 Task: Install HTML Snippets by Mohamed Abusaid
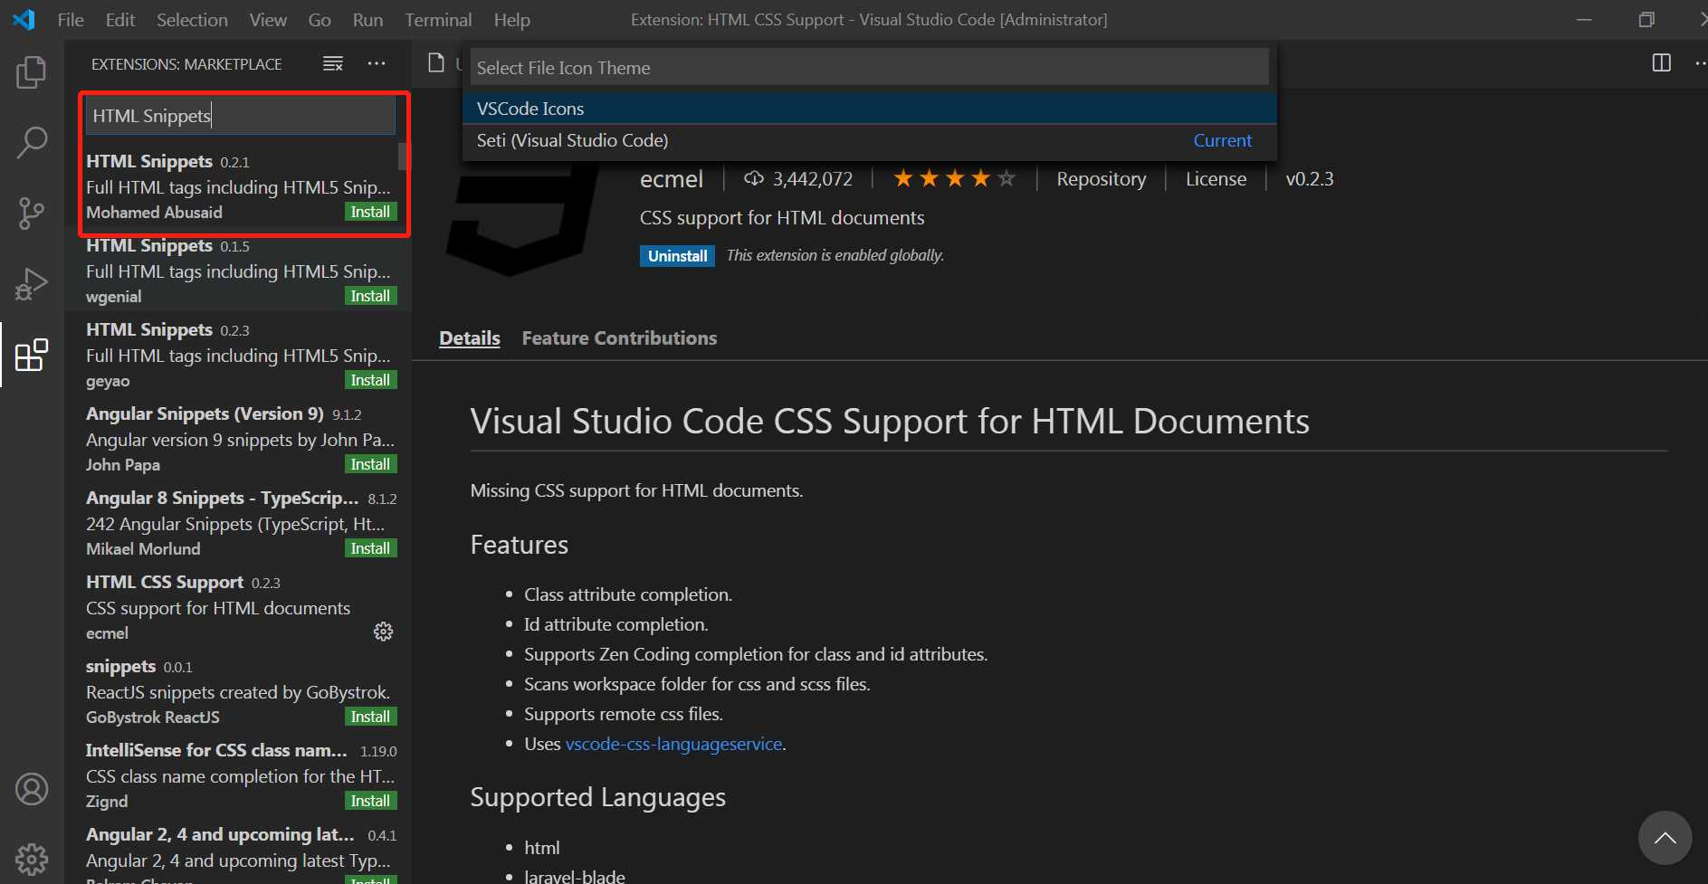(x=370, y=212)
